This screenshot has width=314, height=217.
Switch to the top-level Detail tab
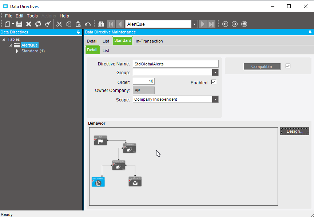[x=92, y=41]
